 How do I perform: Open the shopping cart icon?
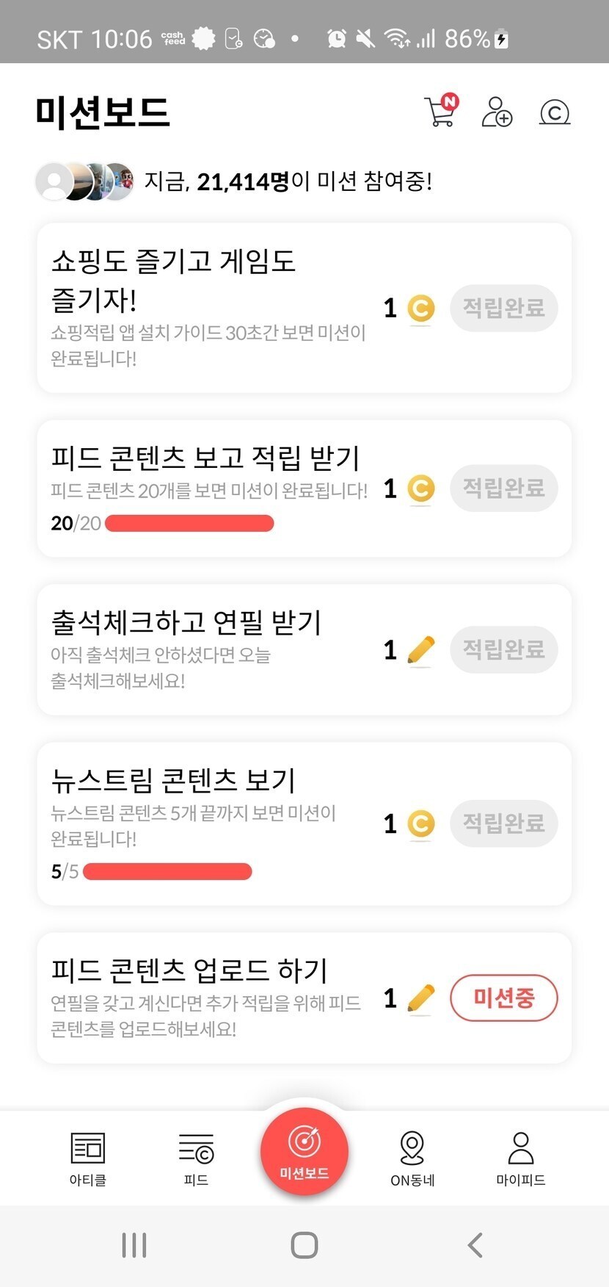tap(440, 112)
